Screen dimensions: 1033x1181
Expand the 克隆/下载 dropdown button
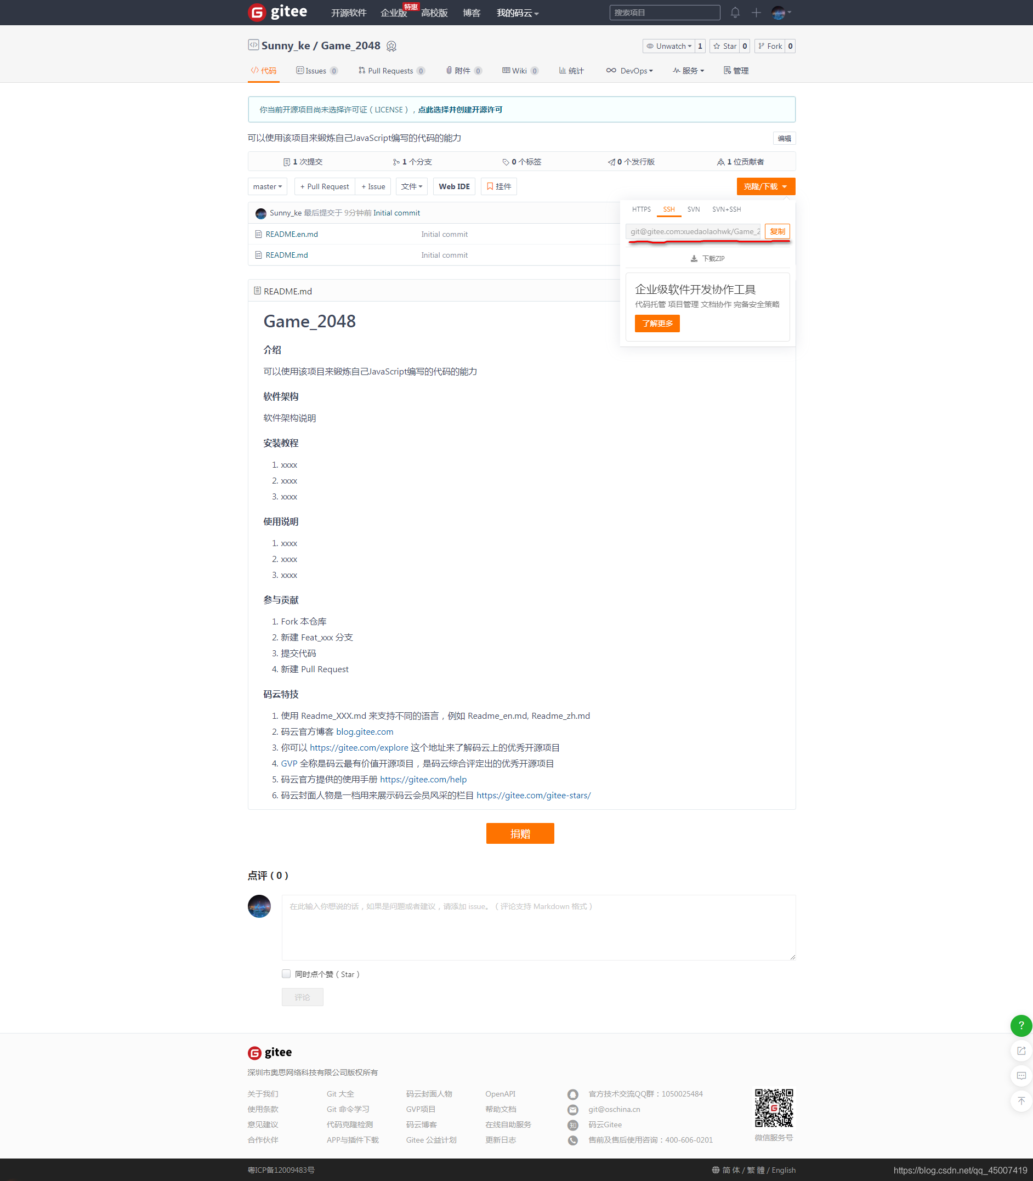(765, 187)
